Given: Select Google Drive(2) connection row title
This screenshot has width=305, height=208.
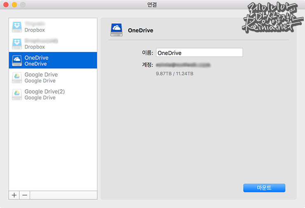Looking at the screenshot, I should click(45, 91).
